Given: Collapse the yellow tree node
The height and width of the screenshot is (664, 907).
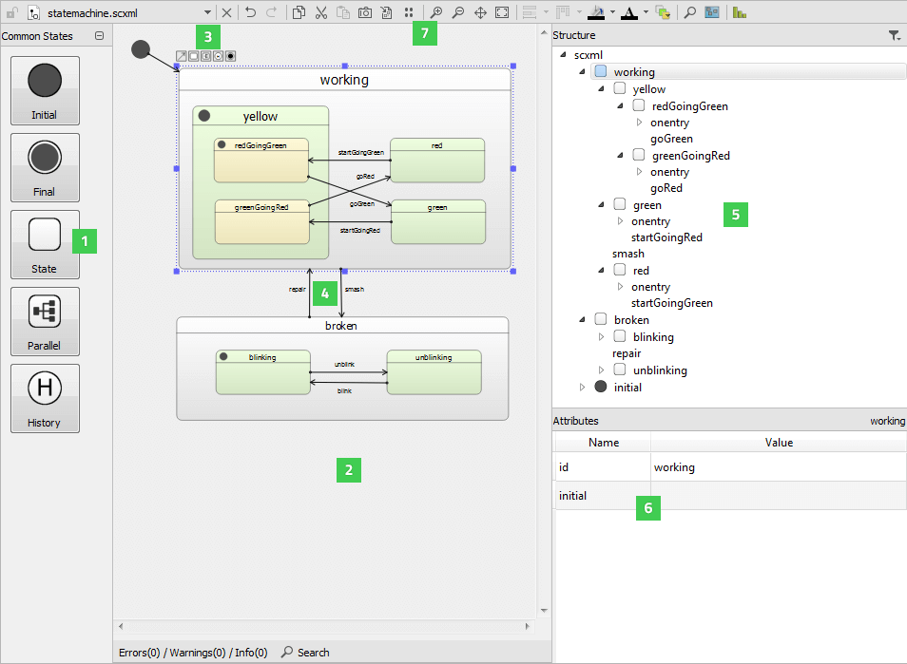Looking at the screenshot, I should pos(601,89).
